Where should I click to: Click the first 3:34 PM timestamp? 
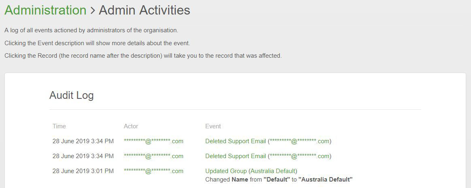click(x=83, y=141)
